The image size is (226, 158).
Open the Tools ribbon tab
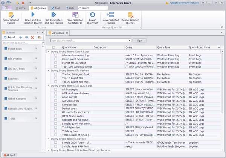pyautogui.click(x=55, y=8)
